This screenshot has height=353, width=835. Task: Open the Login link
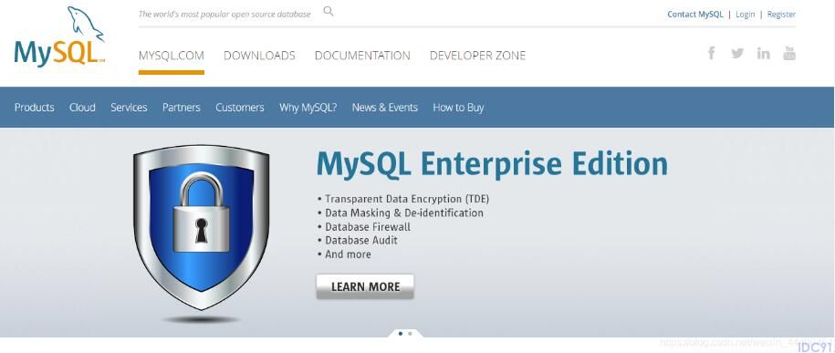coord(745,15)
